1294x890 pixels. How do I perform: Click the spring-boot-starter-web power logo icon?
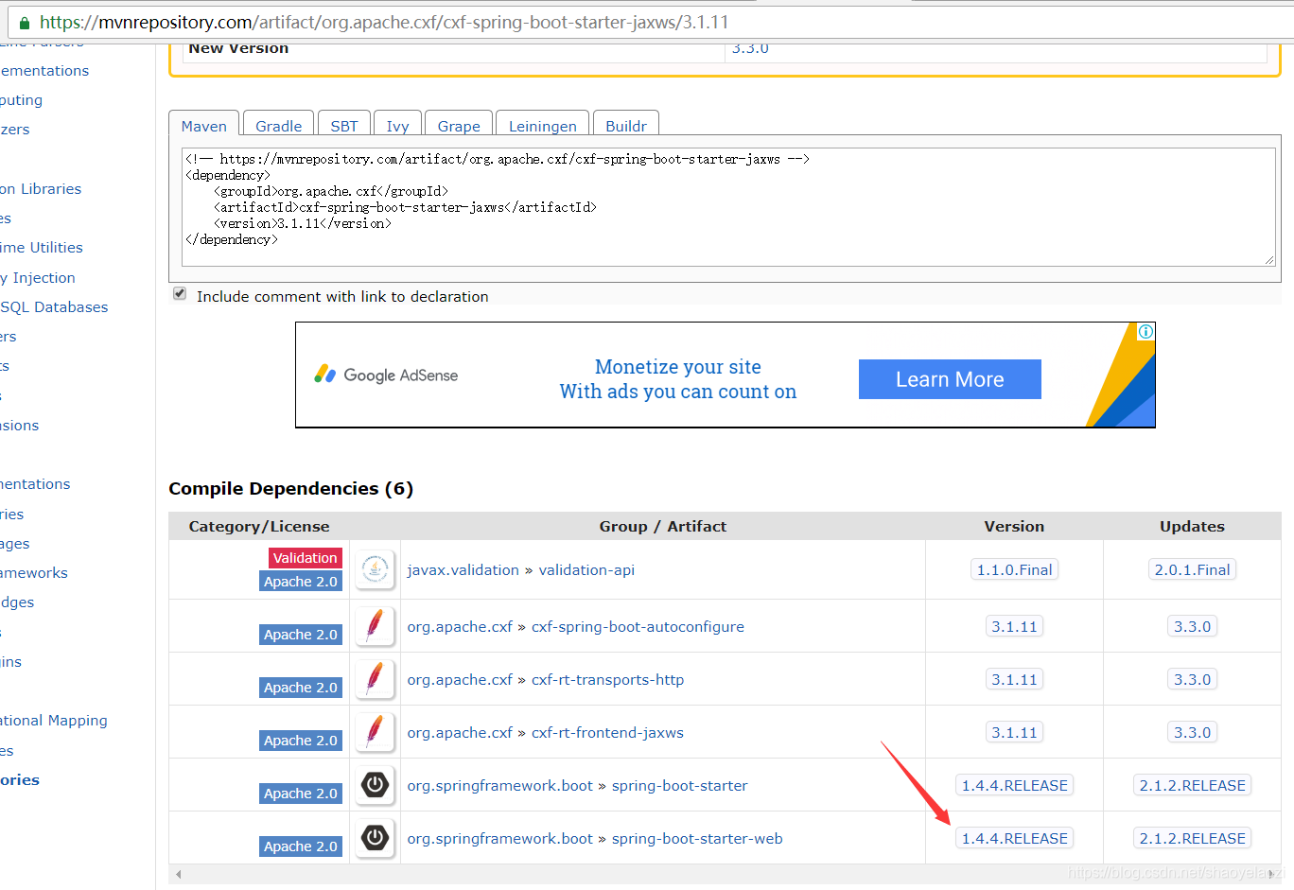[376, 838]
